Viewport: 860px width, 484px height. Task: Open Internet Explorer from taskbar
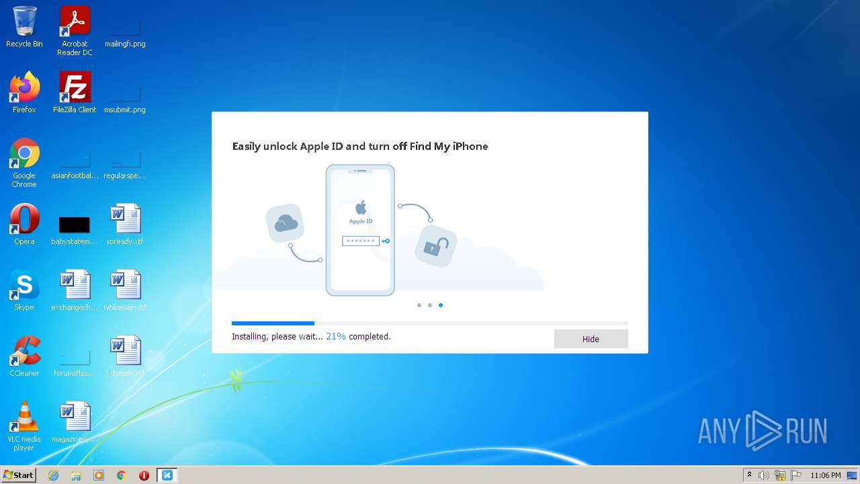(53, 475)
